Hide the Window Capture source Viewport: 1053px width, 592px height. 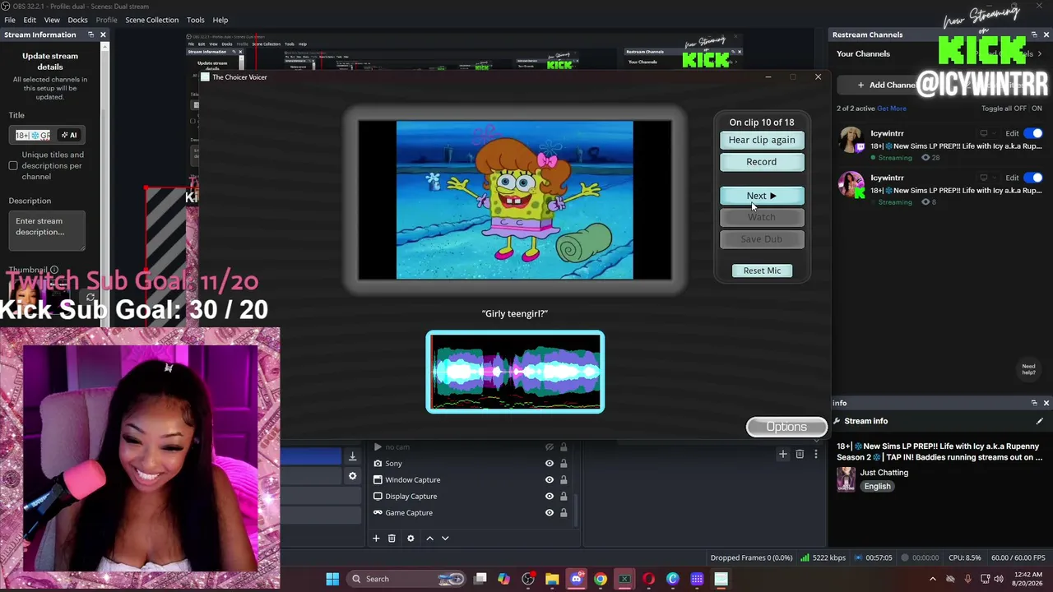click(x=549, y=479)
